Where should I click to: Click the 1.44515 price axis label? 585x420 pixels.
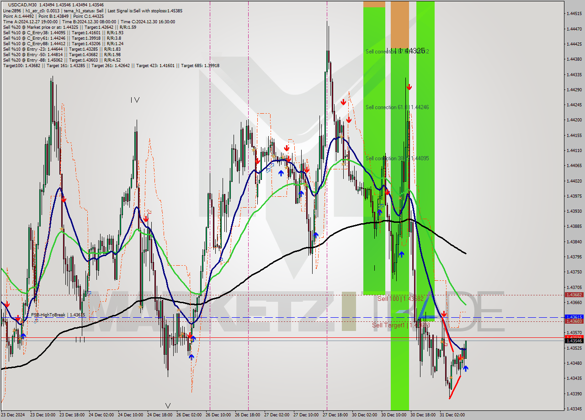pos(574,14)
